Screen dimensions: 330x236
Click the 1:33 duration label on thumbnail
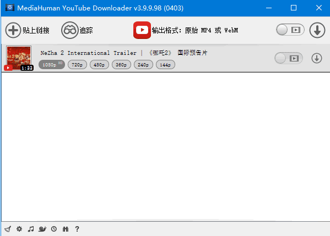point(27,68)
